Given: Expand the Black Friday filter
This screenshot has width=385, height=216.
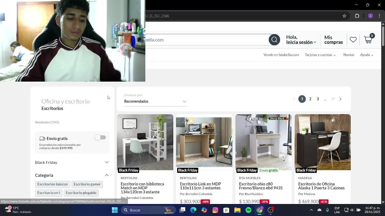Looking at the screenshot, I should [106, 162].
